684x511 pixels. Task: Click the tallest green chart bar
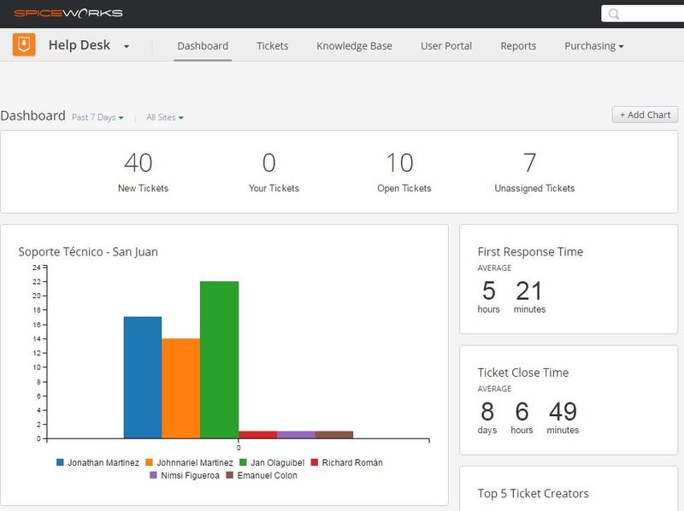(220, 357)
